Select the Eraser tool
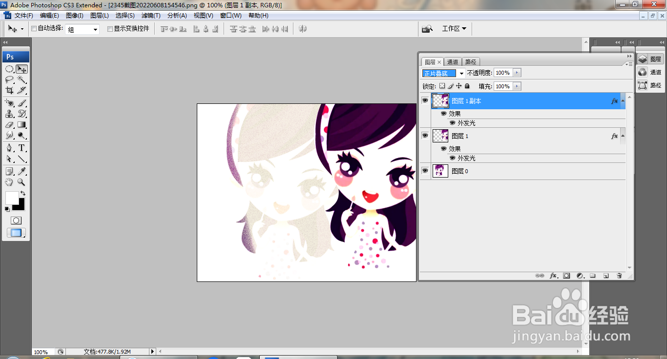Image resolution: width=667 pixels, height=359 pixels. [9, 124]
